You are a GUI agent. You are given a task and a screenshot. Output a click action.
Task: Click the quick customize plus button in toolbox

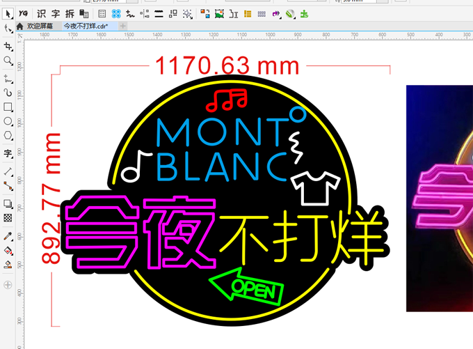8,285
